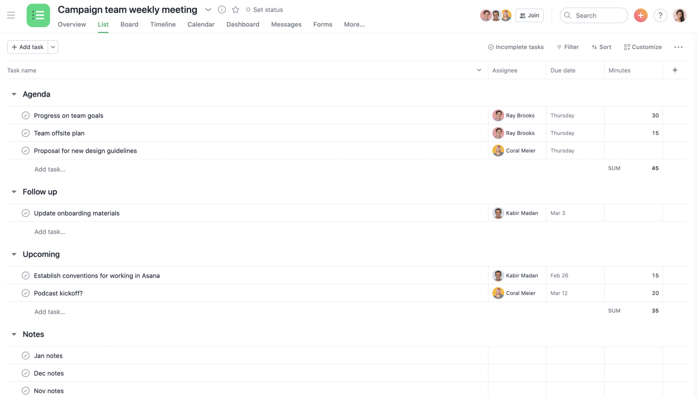Open the Sort options
Viewport: 697px width, 397px height.
click(601, 47)
